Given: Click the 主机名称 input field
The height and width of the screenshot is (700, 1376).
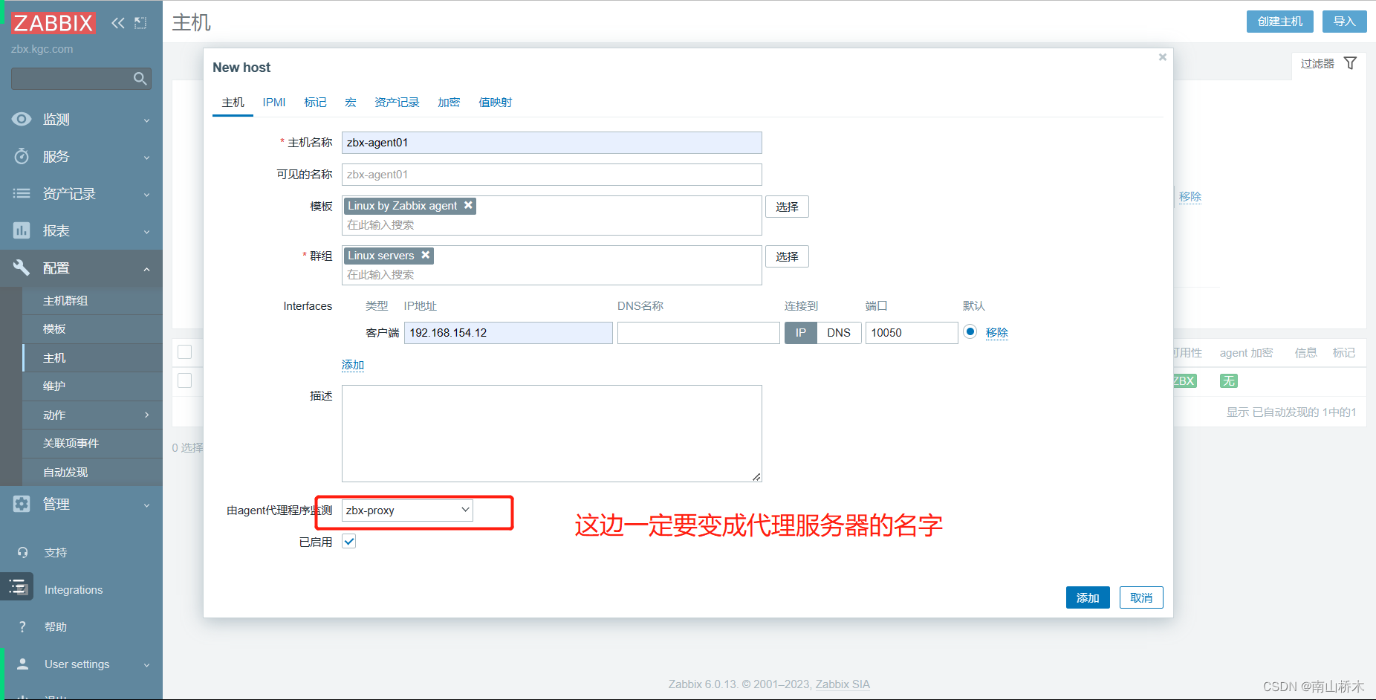Looking at the screenshot, I should [552, 143].
